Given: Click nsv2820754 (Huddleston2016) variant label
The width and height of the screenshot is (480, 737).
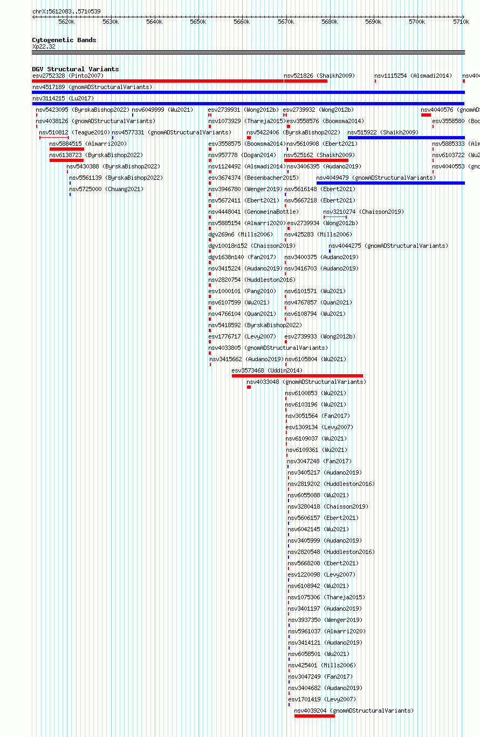Looking at the screenshot, I should [x=252, y=280].
